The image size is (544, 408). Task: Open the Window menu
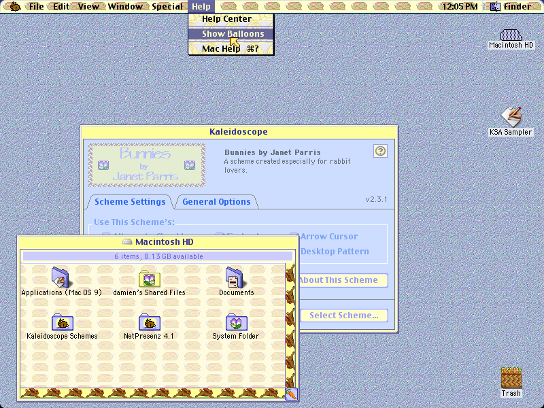(x=125, y=6)
